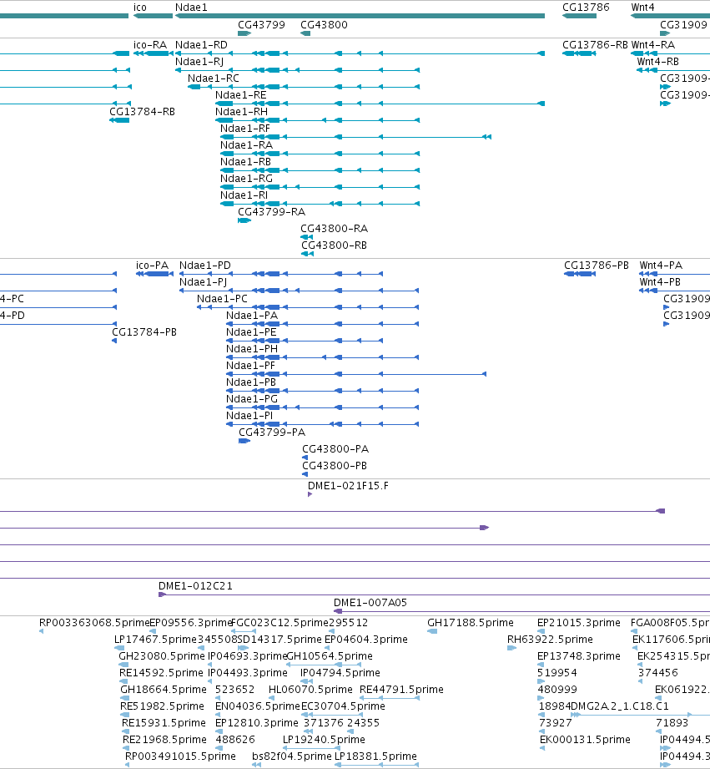Viewport: 710px width, 769px height.
Task: Select EST EK000131.5prime
Action: pos(585,739)
